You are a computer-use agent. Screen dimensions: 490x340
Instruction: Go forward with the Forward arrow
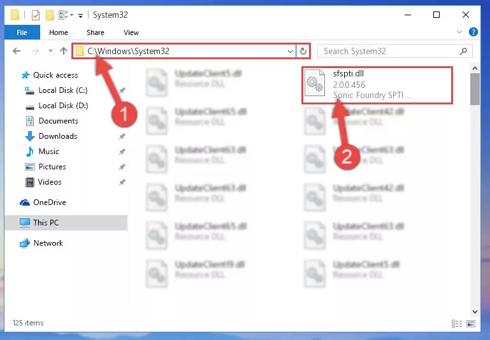(36, 51)
